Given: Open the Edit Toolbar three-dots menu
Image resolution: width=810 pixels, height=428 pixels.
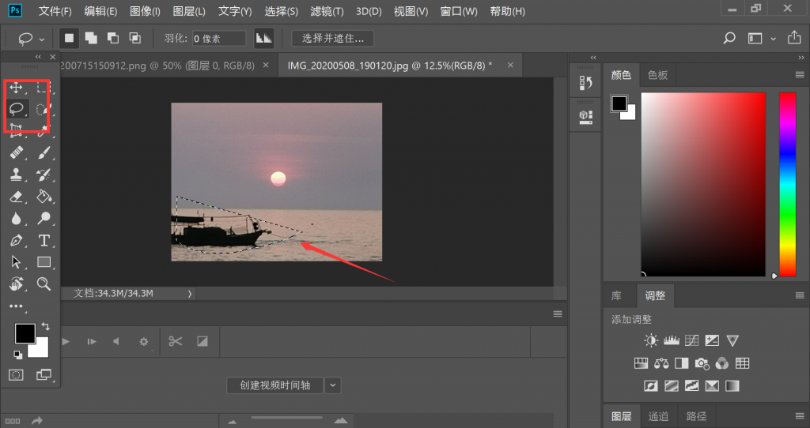Looking at the screenshot, I should pyautogui.click(x=16, y=306).
